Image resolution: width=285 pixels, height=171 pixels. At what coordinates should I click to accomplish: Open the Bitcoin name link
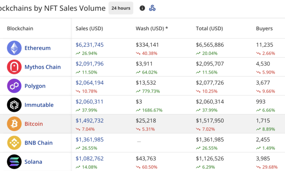34,124
